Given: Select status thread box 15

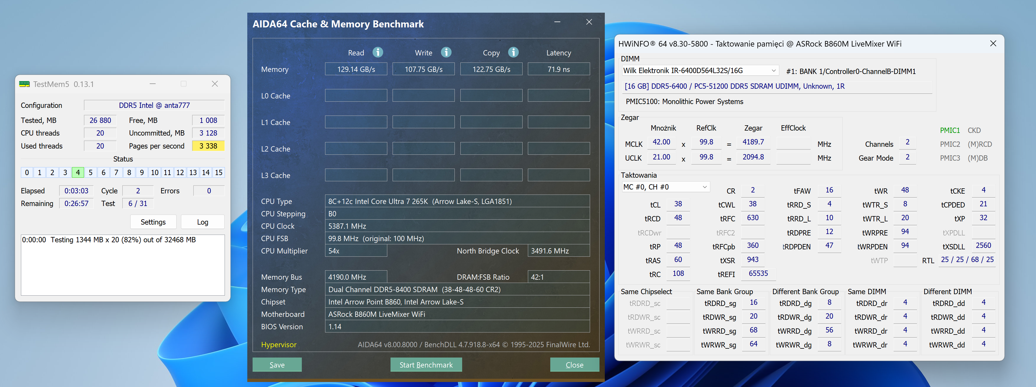Looking at the screenshot, I should coord(218,173).
